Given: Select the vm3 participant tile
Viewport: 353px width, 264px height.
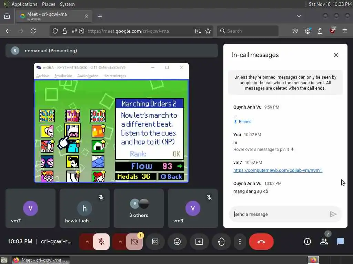Looking at the screenshot, I should point(193,208).
